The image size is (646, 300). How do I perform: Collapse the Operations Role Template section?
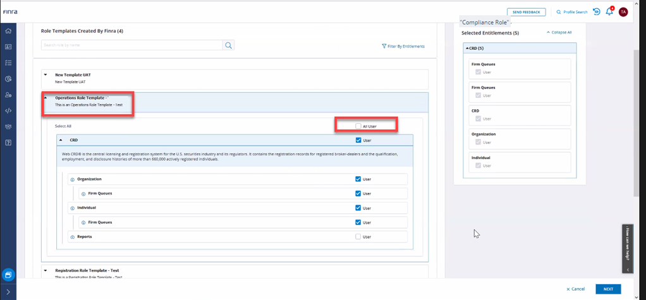[46, 98]
